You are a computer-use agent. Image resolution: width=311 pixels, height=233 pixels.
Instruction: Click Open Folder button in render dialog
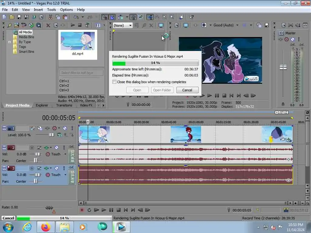click(x=162, y=90)
